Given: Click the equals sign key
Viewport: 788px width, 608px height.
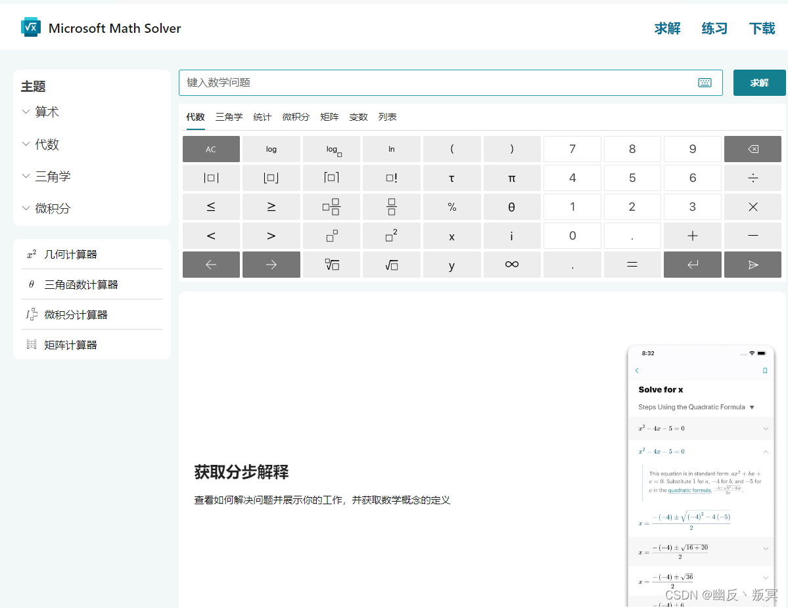Looking at the screenshot, I should tap(632, 265).
